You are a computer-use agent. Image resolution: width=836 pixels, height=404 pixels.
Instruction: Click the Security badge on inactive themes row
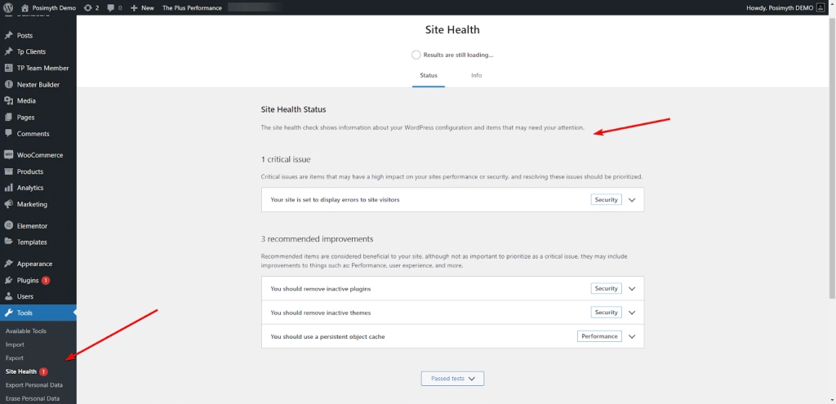pos(607,313)
